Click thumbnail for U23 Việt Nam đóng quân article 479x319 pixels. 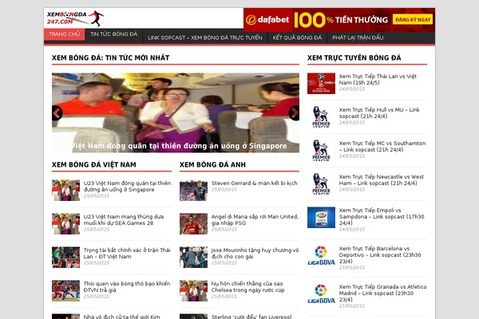point(65,190)
